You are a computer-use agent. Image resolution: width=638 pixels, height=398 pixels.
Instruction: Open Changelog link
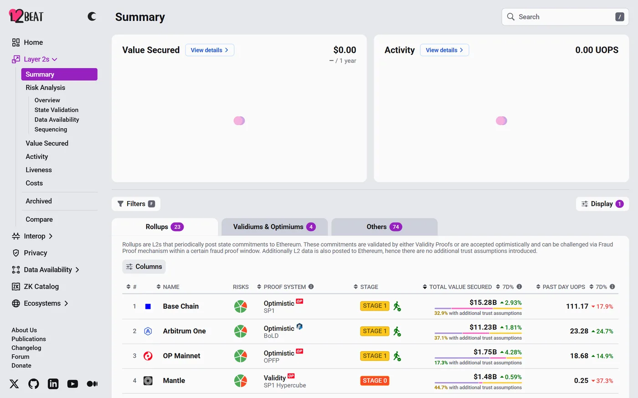[x=26, y=348]
